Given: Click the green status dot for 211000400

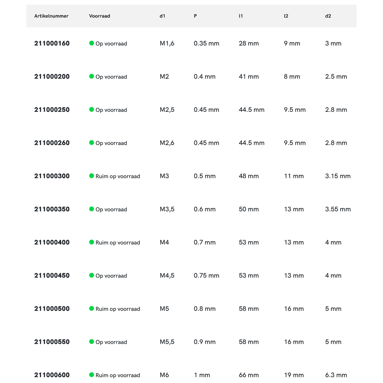Looking at the screenshot, I should [92, 242].
